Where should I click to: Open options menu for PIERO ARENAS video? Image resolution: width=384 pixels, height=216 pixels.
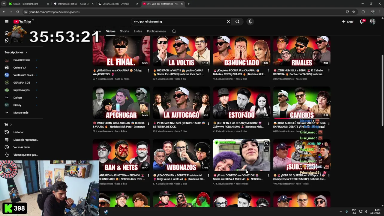(208, 123)
